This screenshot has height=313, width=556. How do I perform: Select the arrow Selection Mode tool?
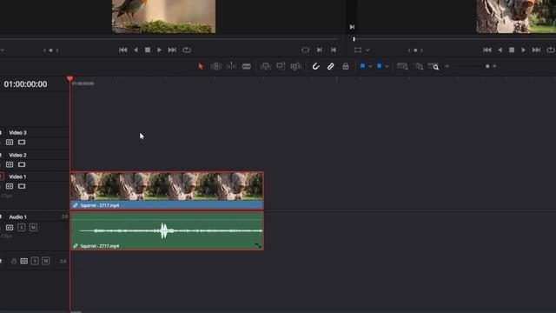click(201, 66)
